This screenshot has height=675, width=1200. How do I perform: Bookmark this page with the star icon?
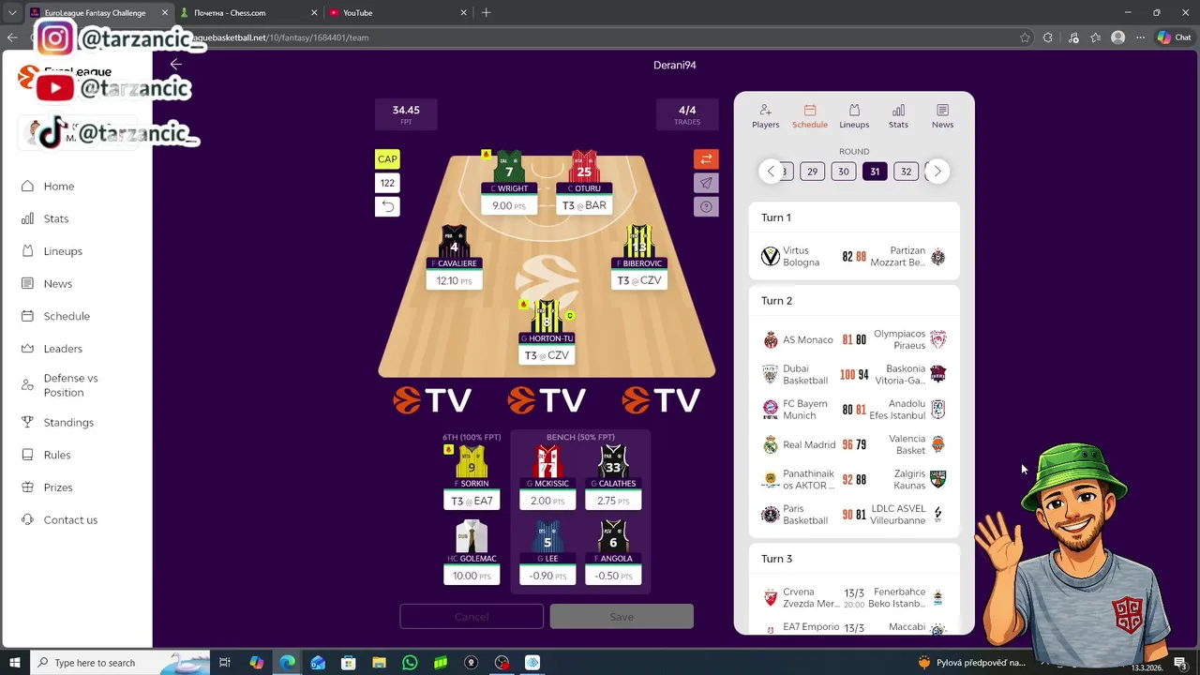[x=1025, y=37]
